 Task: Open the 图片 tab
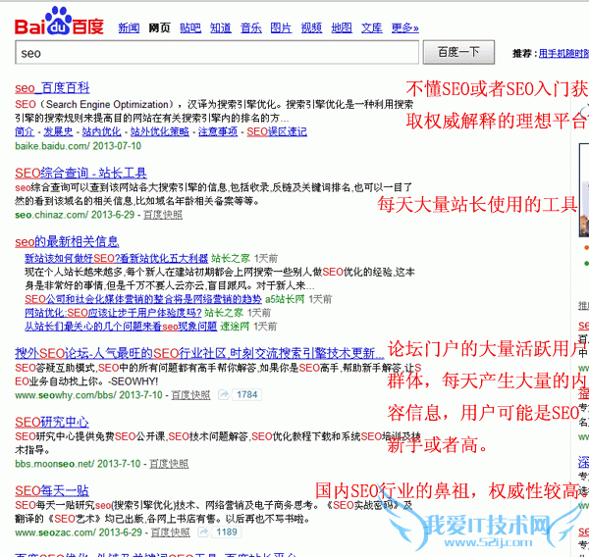(x=281, y=27)
